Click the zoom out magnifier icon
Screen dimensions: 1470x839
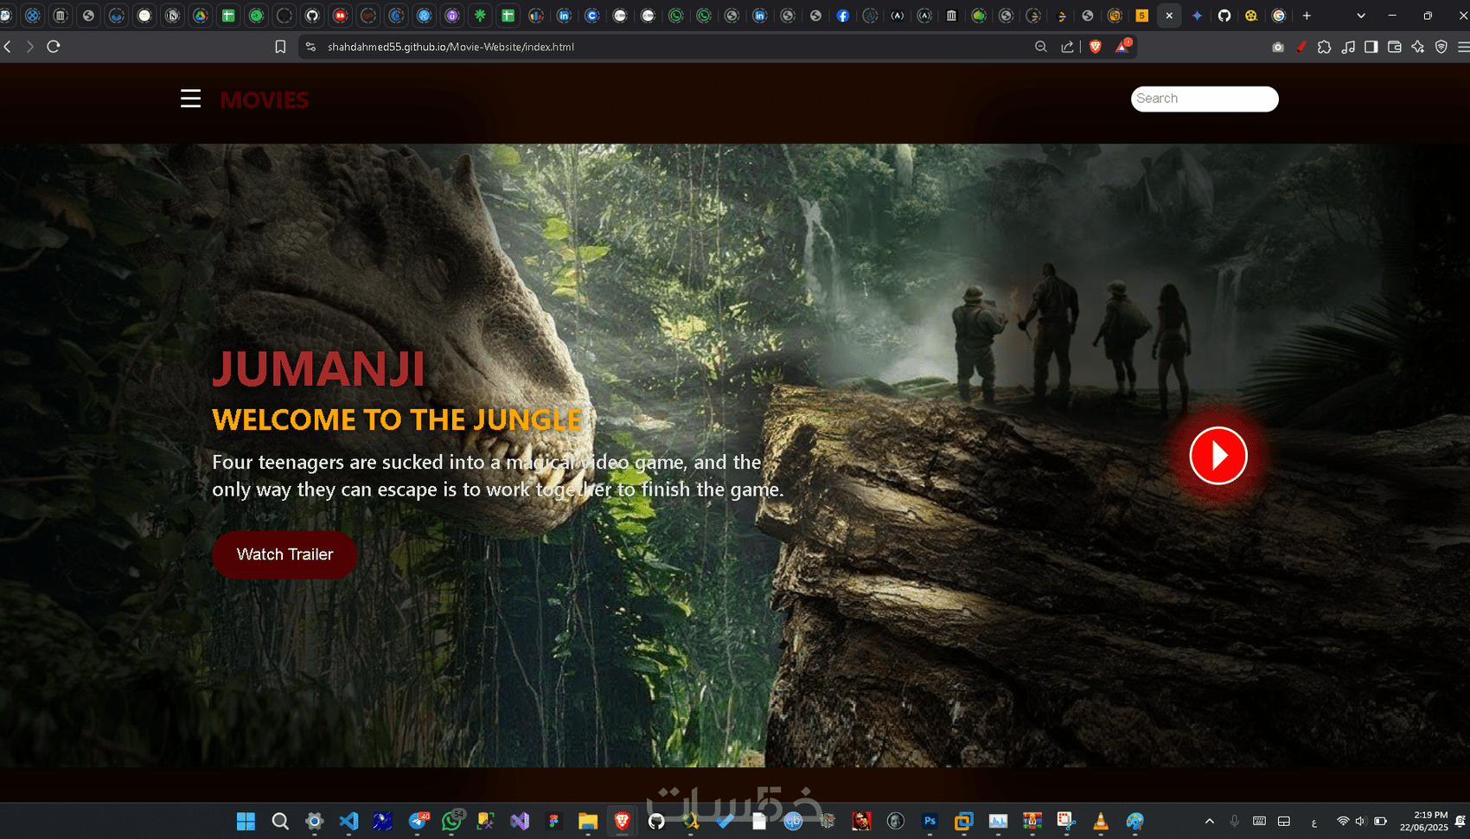1041,47
